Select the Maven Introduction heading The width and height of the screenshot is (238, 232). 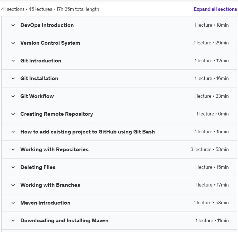click(45, 203)
